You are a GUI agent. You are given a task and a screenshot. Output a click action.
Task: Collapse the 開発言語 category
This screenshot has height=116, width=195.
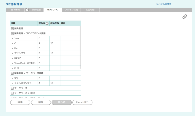pyautogui.click(x=12, y=28)
